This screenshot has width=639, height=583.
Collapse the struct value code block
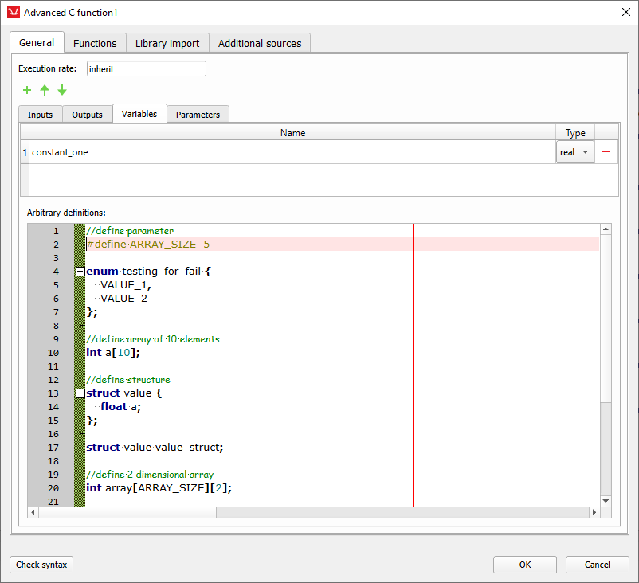click(80, 393)
